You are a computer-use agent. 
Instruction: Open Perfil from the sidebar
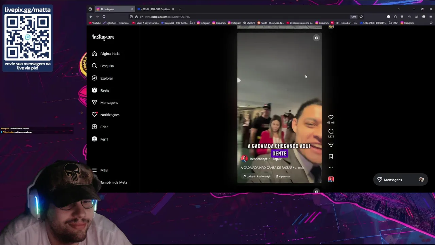pos(100,139)
